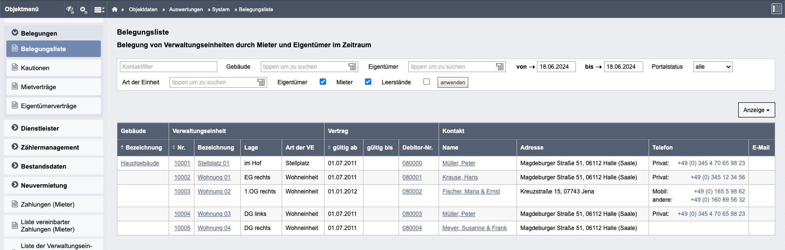Viewport: 785px width, 250px height.
Task: Select Belegungsliste in the sidebar
Action: [x=54, y=49]
